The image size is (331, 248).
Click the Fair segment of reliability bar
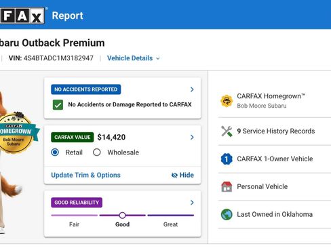coord(74,215)
